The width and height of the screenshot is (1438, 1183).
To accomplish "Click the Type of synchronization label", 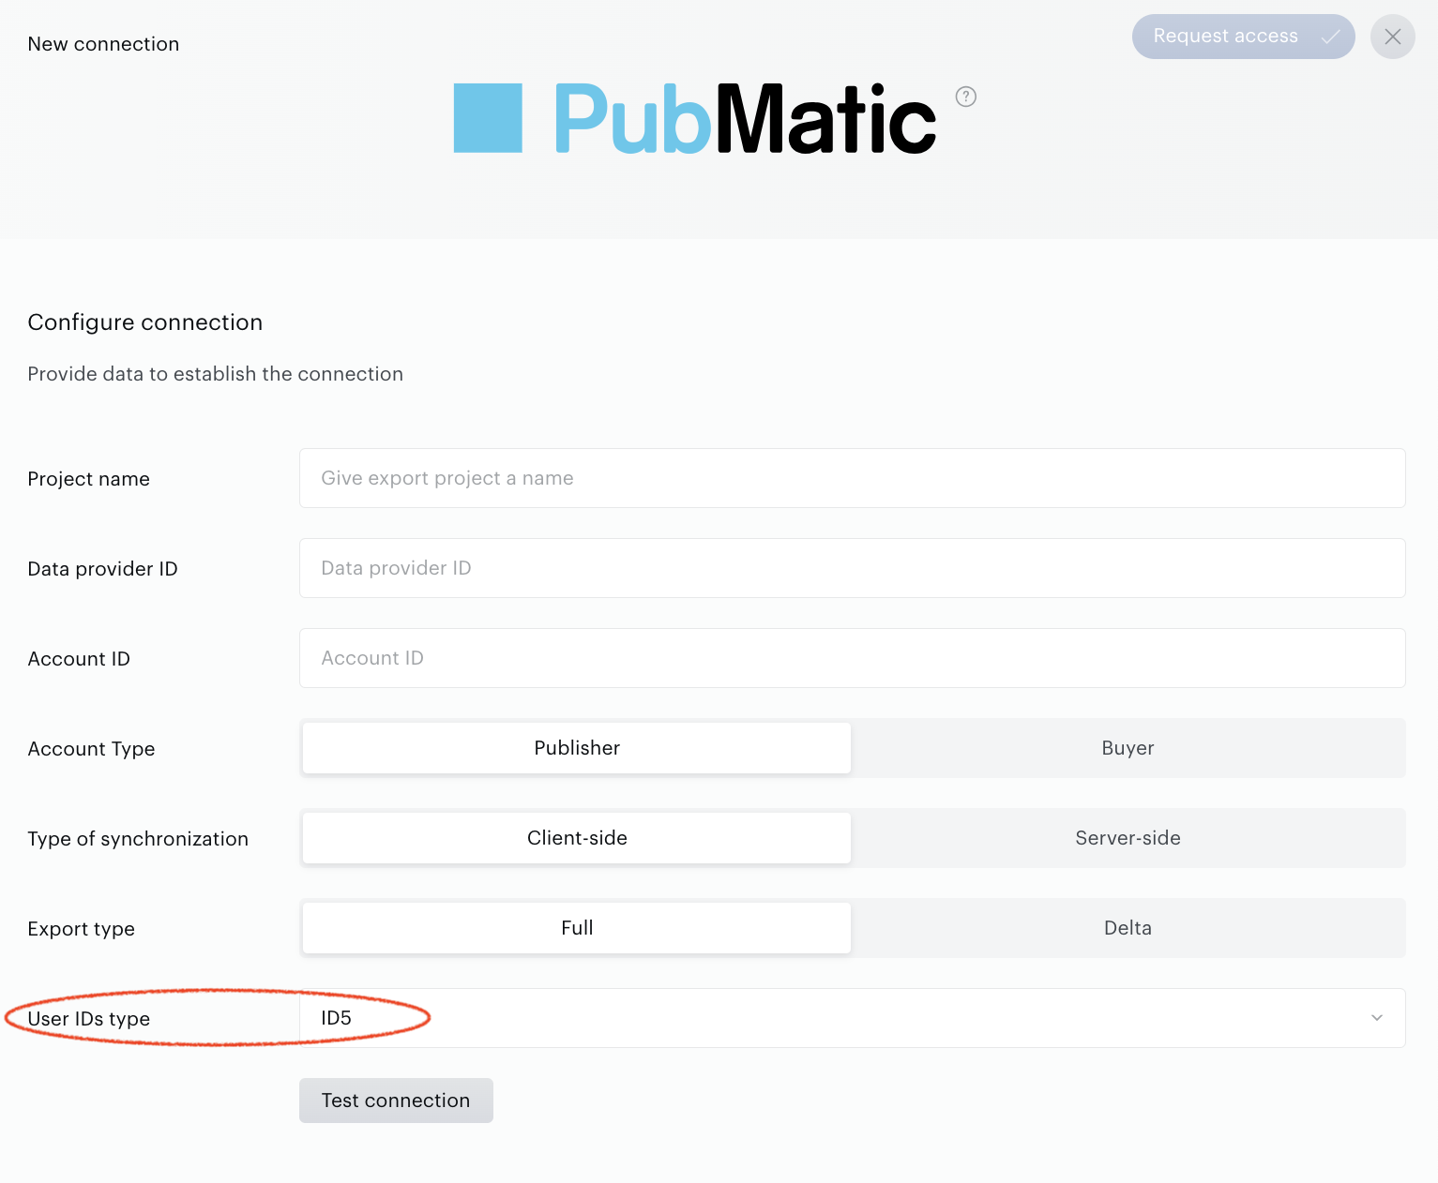I will click(x=138, y=839).
